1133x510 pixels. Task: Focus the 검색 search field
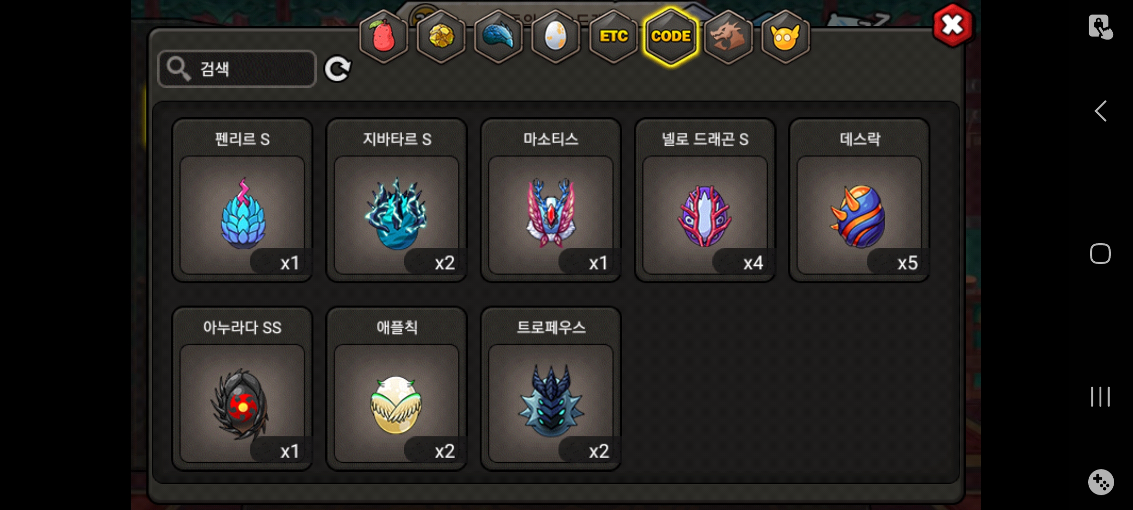[237, 69]
